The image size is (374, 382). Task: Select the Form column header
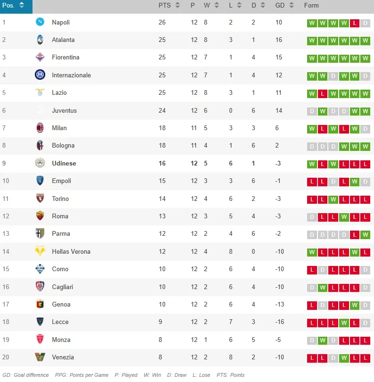(x=312, y=5)
